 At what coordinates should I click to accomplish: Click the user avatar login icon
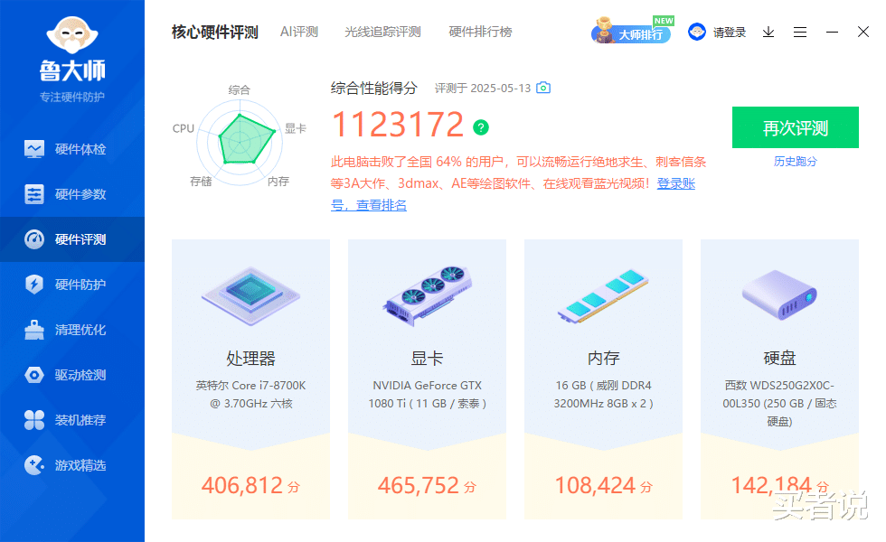(697, 32)
